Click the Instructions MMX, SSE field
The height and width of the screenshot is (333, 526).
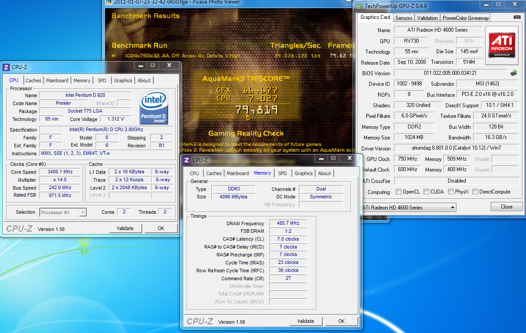(107, 153)
